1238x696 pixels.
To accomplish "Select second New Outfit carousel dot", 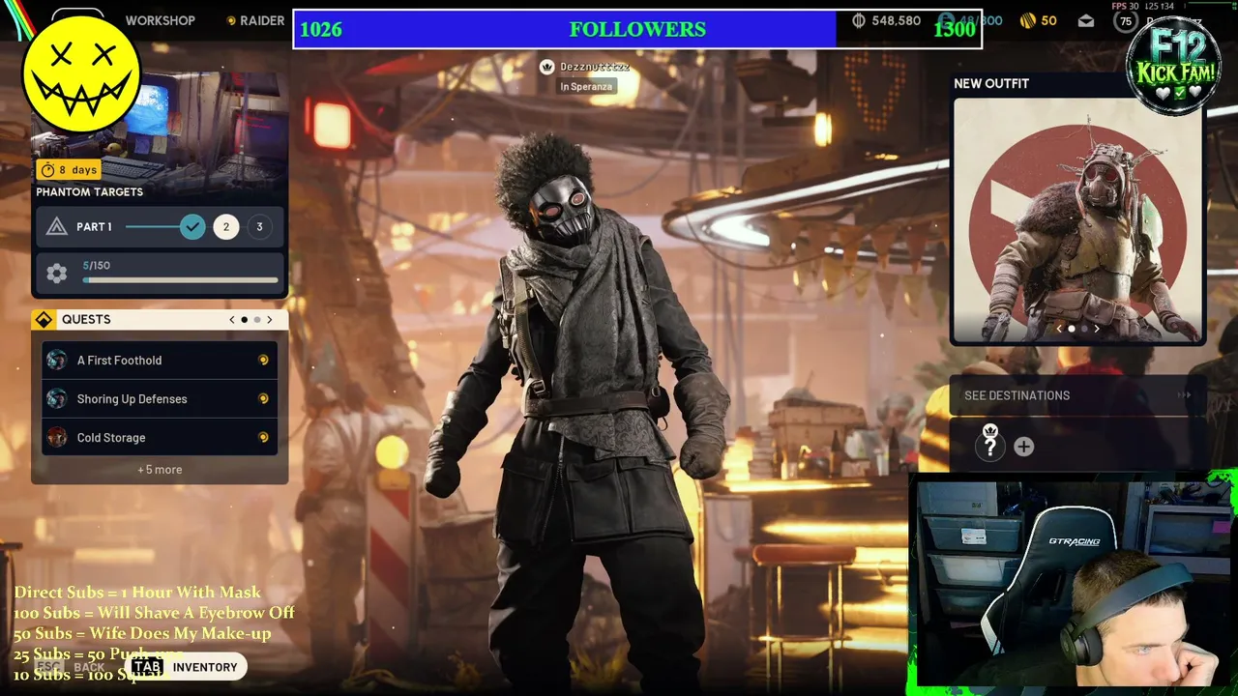I will (1083, 329).
